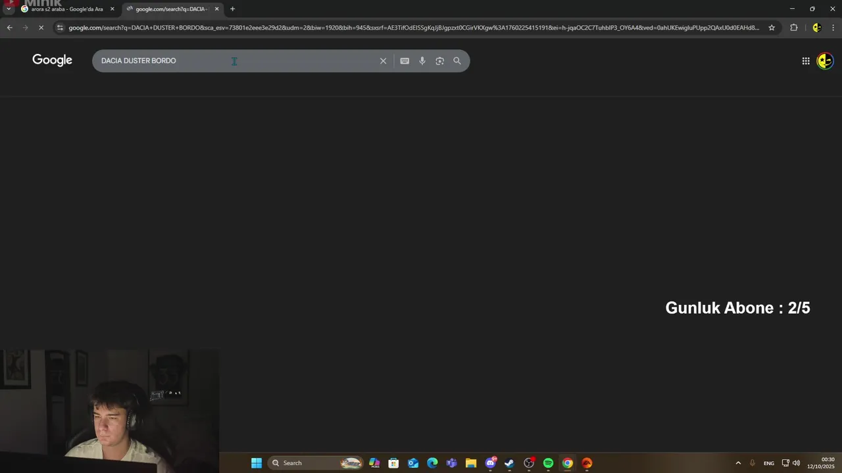Open Microsoft Teams from the taskbar
This screenshot has width=842, height=473.
(451, 463)
